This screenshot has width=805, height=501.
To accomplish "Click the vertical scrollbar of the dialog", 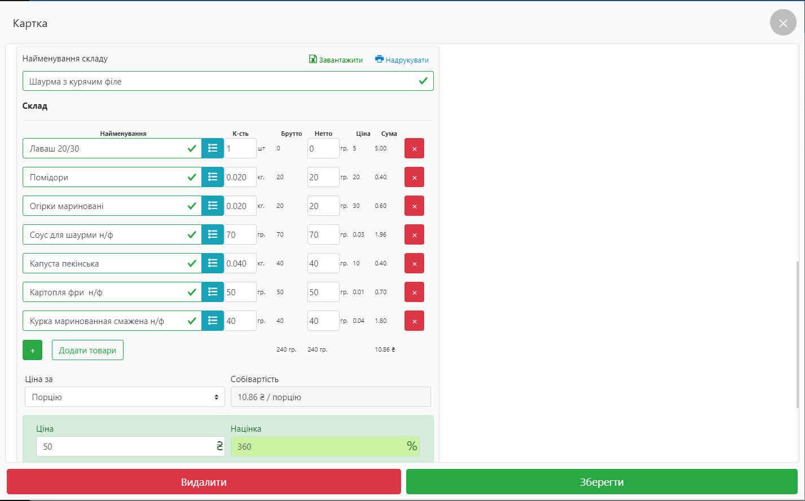I will click(x=797, y=332).
